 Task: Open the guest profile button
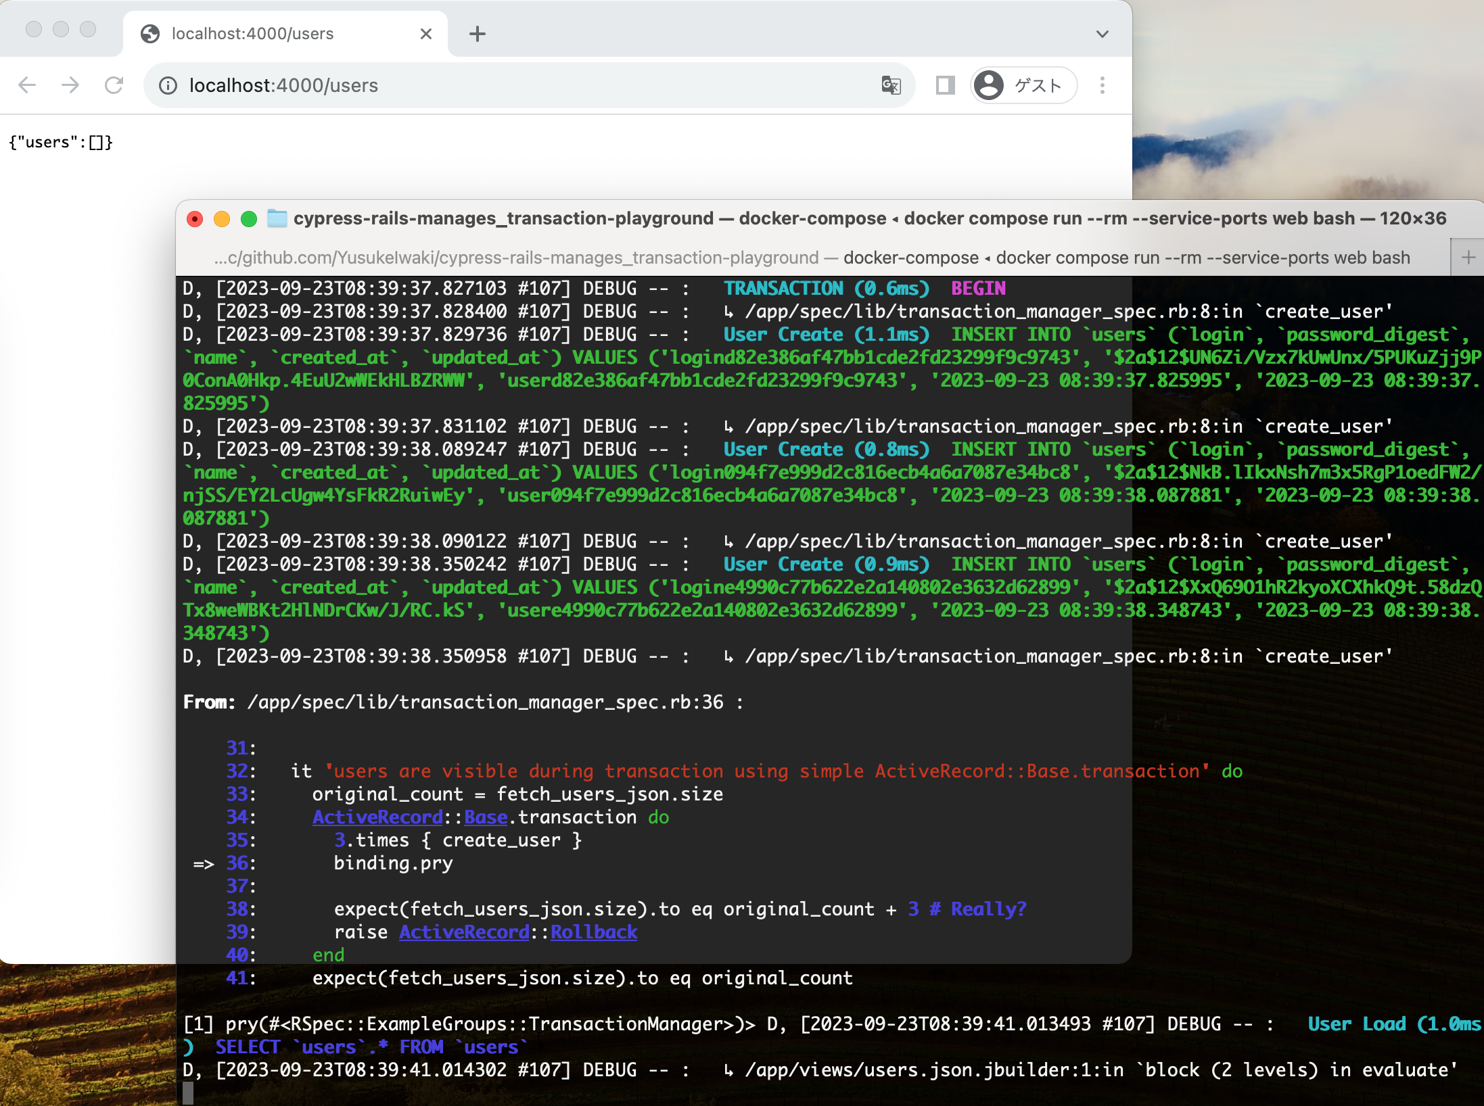click(x=1023, y=85)
